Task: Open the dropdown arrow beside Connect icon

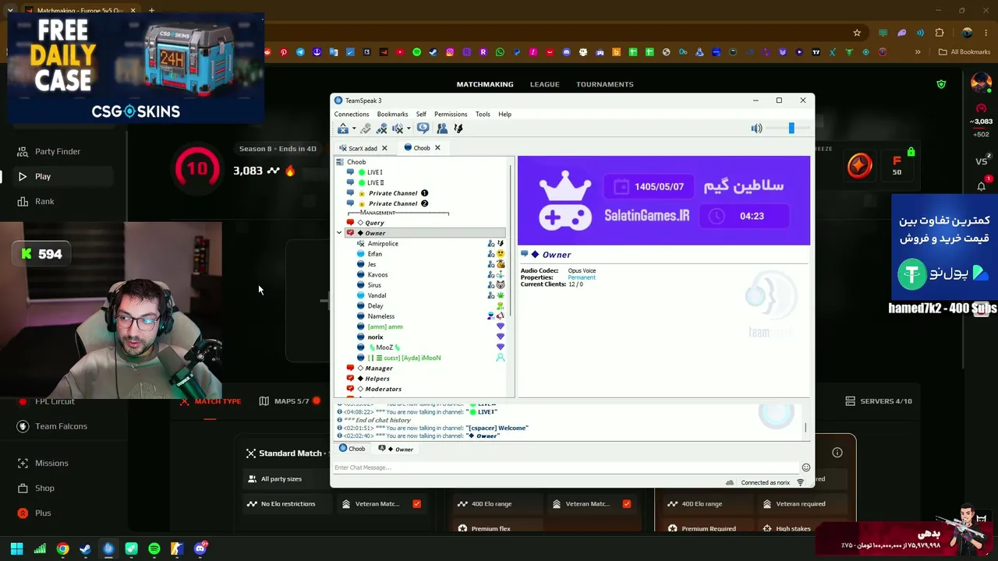Action: pos(354,129)
